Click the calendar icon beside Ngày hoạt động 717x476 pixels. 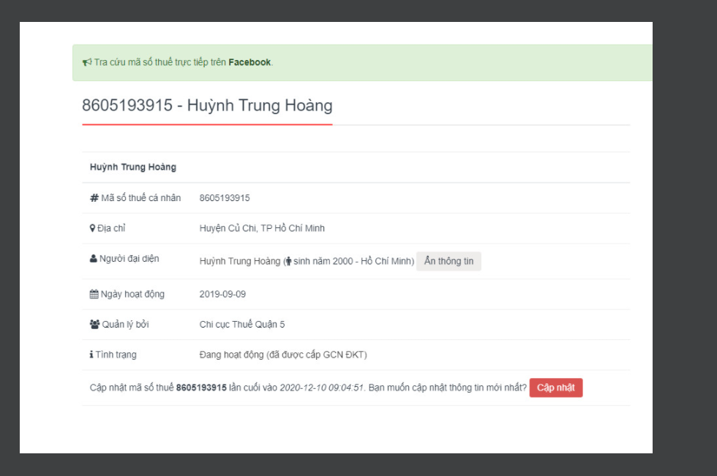pyautogui.click(x=94, y=295)
